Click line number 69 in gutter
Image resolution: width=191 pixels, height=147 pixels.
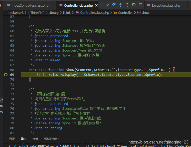click(x=12, y=75)
